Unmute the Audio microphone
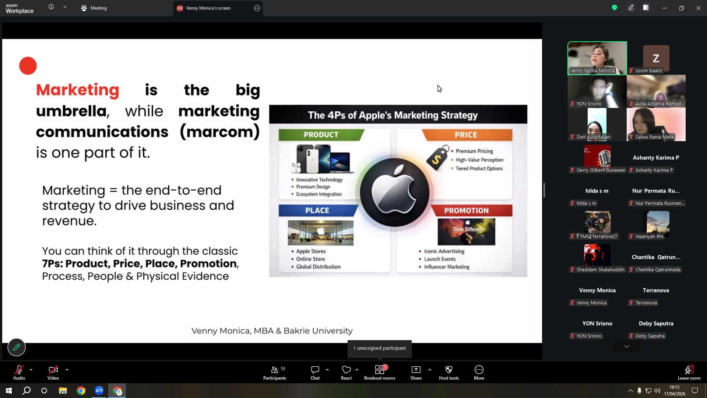 click(x=19, y=372)
